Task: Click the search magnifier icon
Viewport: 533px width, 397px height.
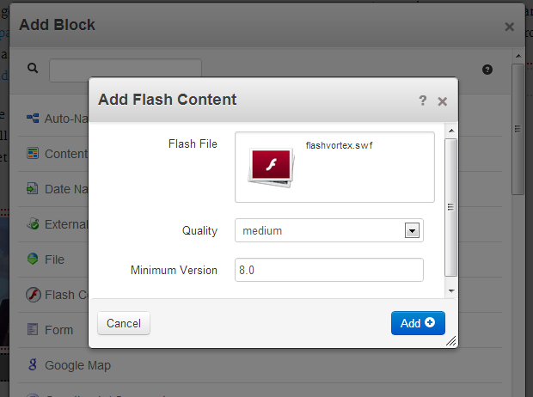Action: click(x=34, y=69)
